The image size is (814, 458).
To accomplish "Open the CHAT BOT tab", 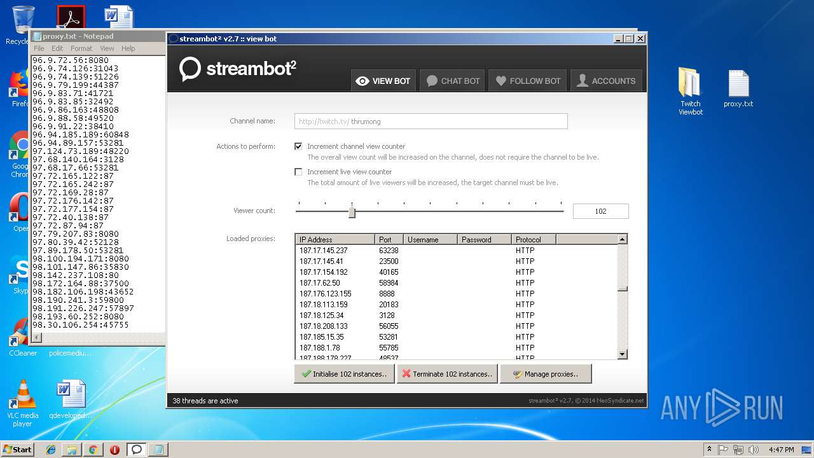I will point(453,81).
